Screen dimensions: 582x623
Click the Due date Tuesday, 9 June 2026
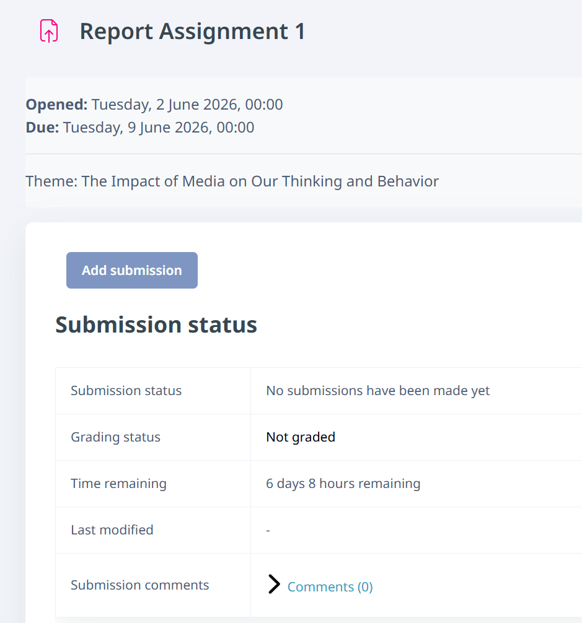coord(159,128)
